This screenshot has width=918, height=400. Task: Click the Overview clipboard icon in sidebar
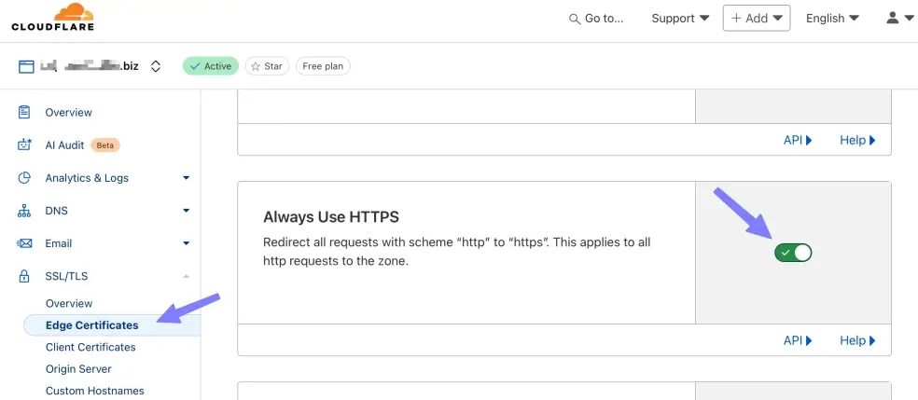[24, 112]
